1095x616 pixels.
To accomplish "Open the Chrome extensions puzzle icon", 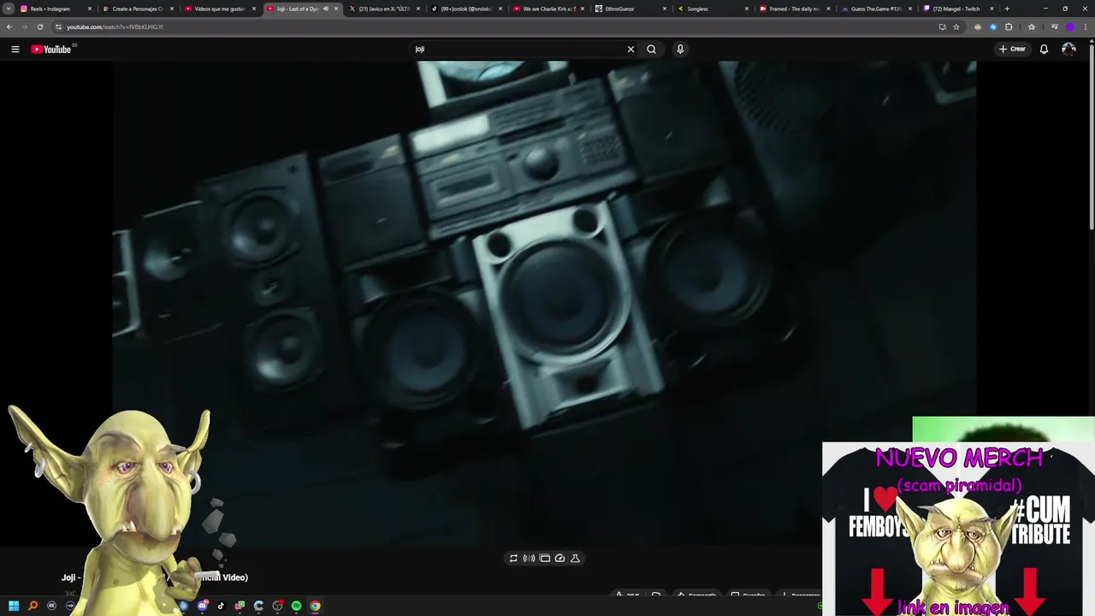I will pyautogui.click(x=1009, y=27).
